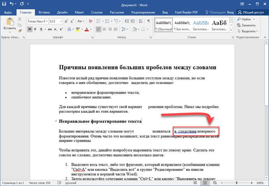The height and width of the screenshot is (186, 269).
Task: Toggle italic (К) formatting
Action: click(35, 29)
